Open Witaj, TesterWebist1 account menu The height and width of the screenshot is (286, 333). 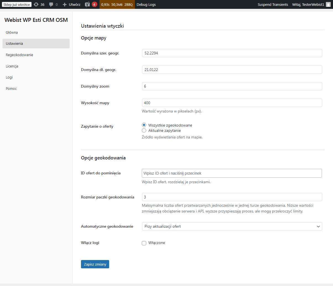point(308,4)
